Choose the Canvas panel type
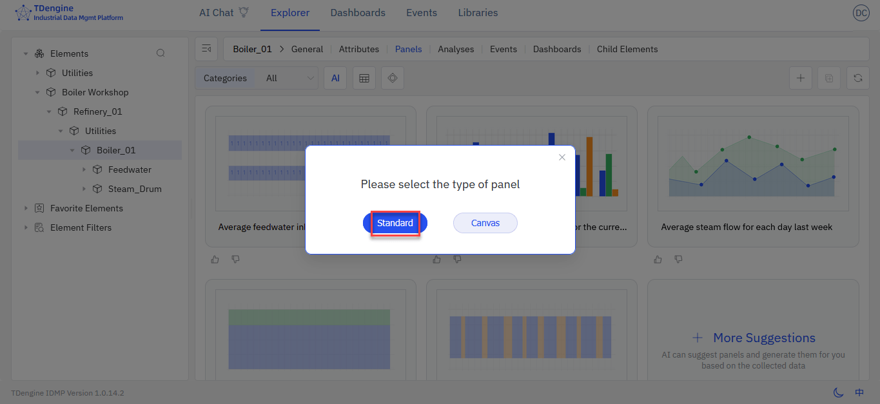 [x=485, y=223]
